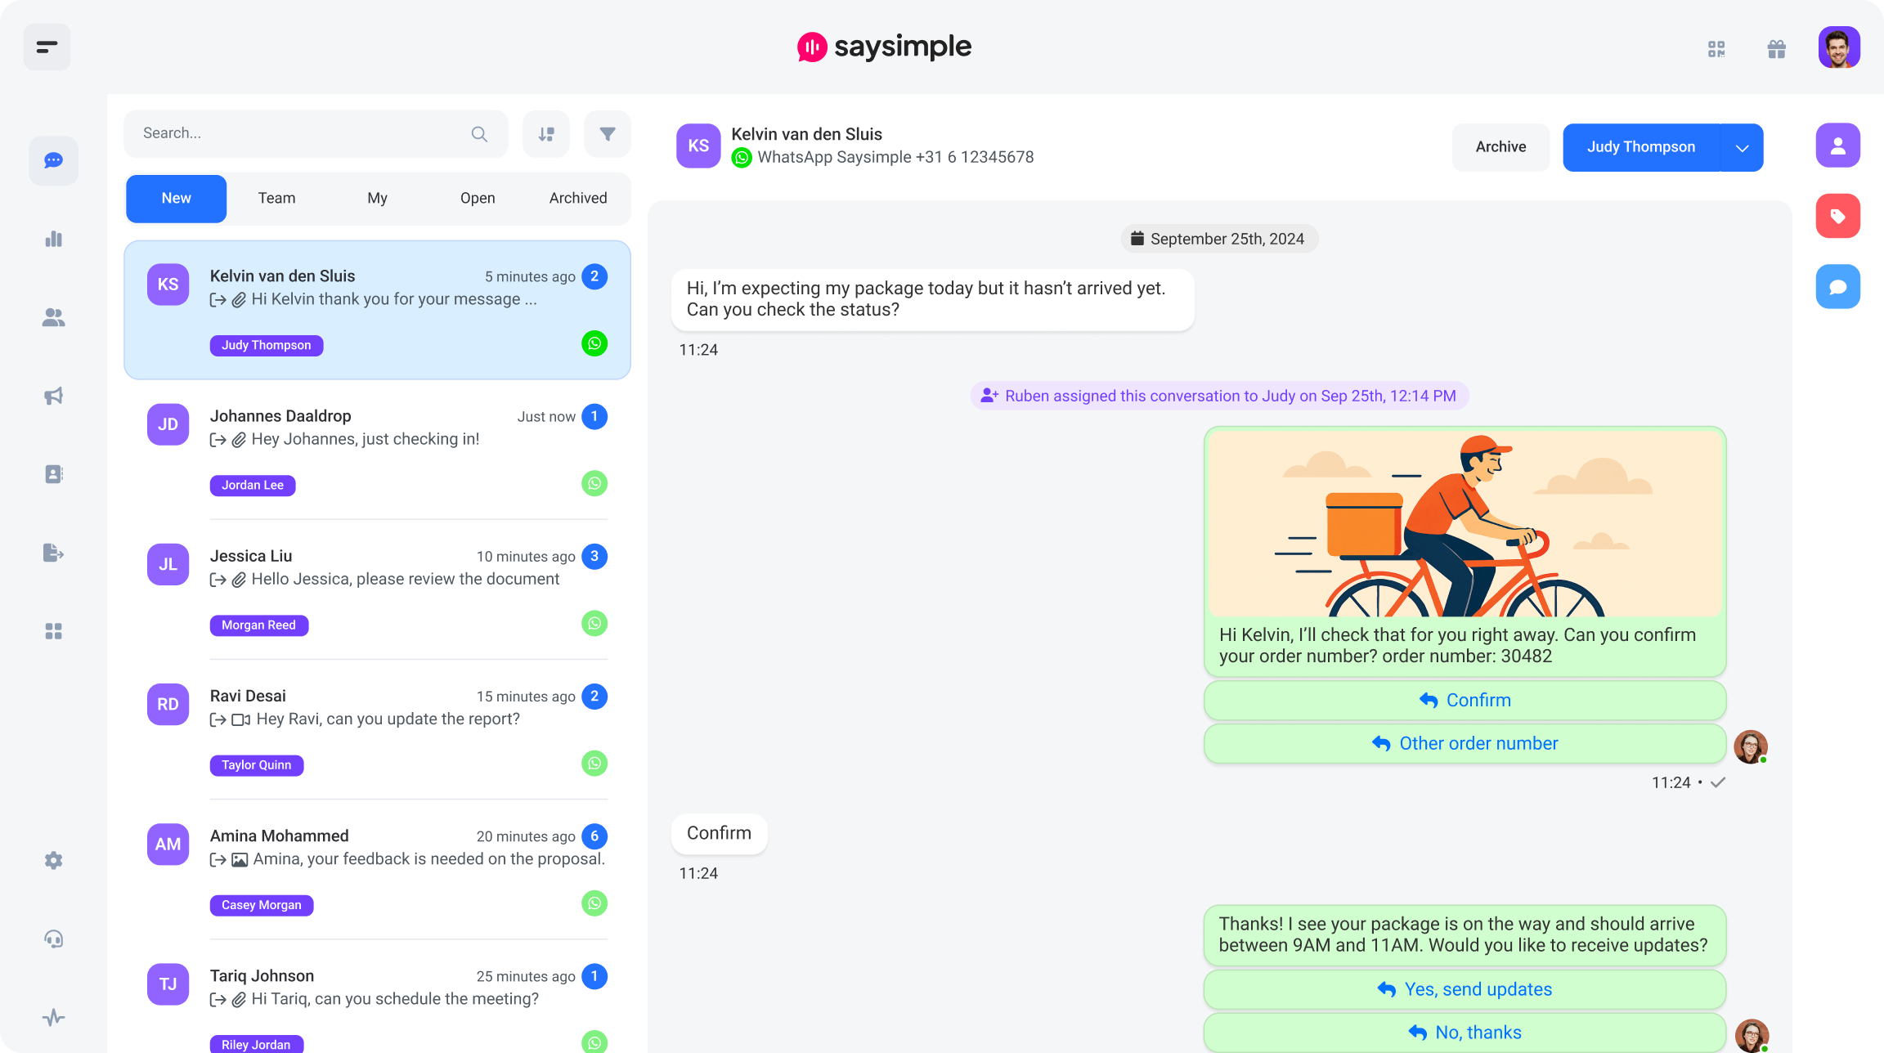The image size is (1884, 1053).
Task: Click the Morgan Reed assignee tag
Action: (x=259, y=625)
